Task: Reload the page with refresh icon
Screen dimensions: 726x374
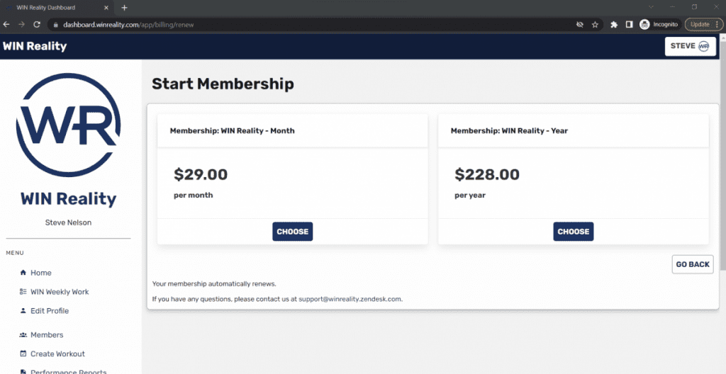Action: (37, 25)
